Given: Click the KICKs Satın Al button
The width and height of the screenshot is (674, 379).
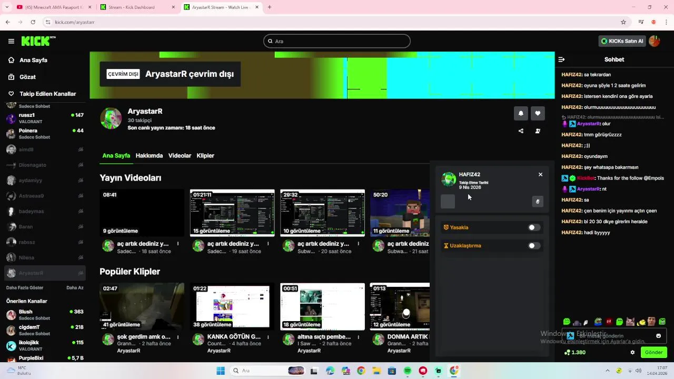Looking at the screenshot, I should click(622, 41).
